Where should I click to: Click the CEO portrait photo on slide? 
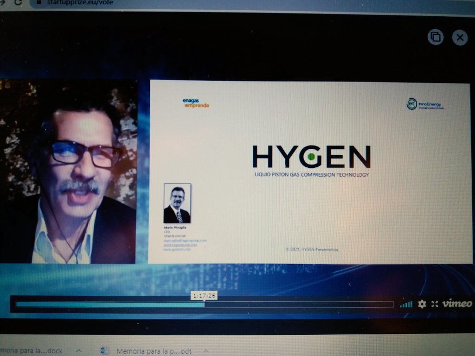point(177,203)
